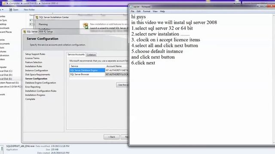Click the Account Name column header
Image resolution: width=275 pixels, height=154 pixels.
(116, 66)
